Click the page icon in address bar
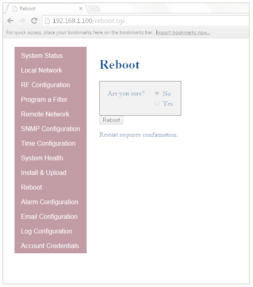Viewport: 253px width, 287px height. (x=47, y=21)
